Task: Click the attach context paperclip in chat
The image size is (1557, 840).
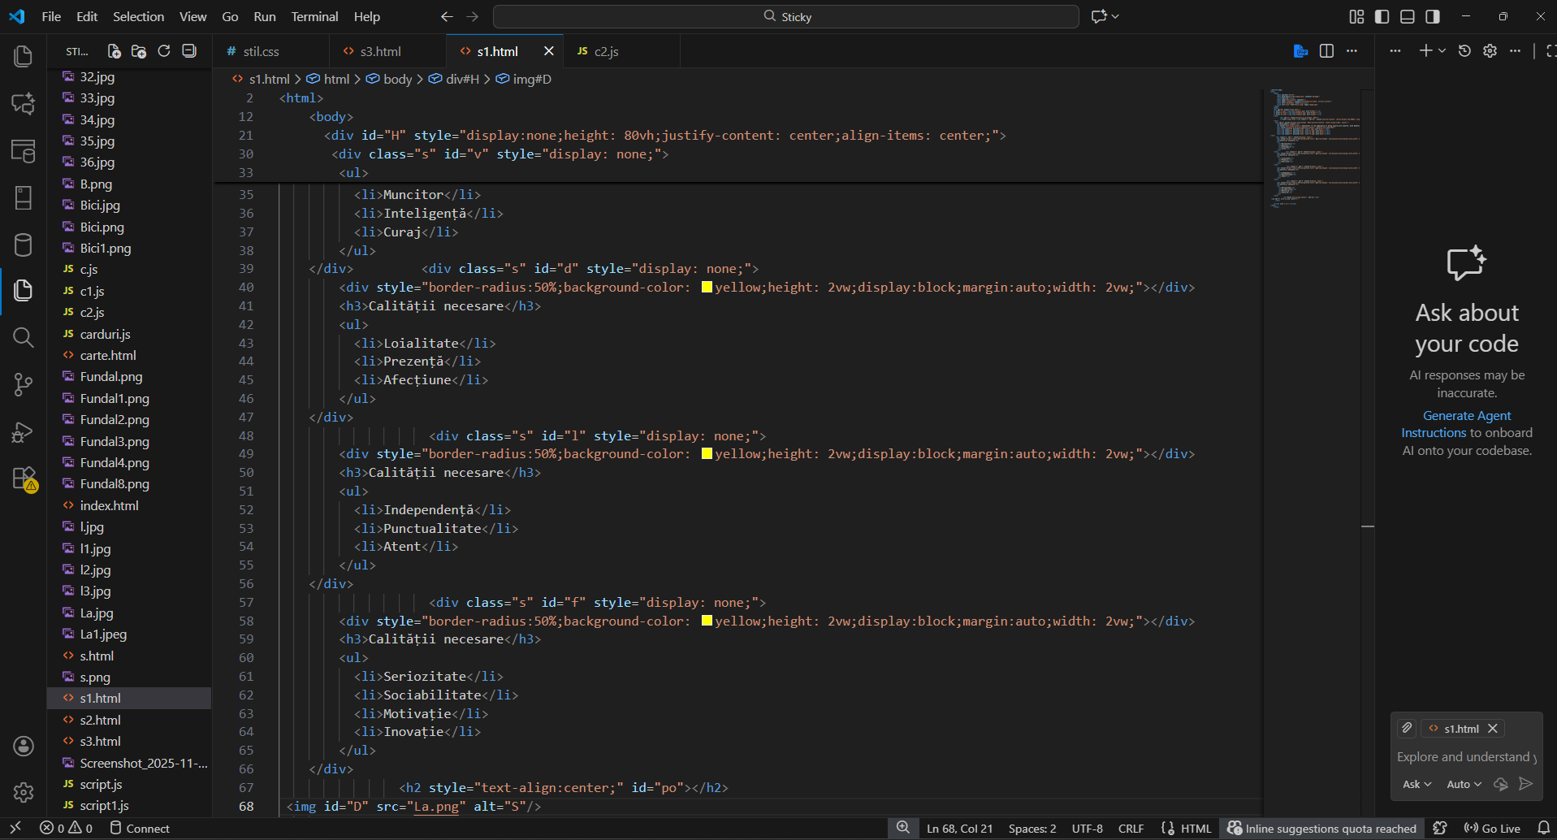Action: (x=1407, y=729)
